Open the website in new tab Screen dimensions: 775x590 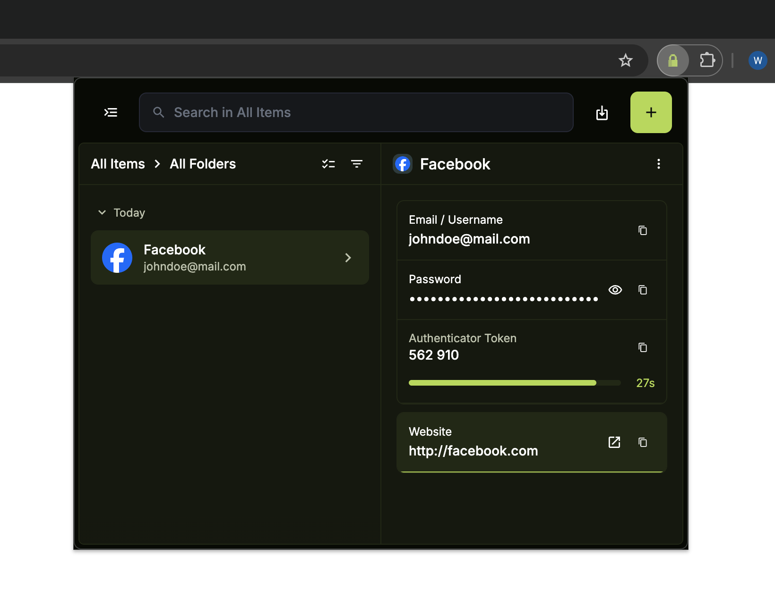click(x=614, y=442)
